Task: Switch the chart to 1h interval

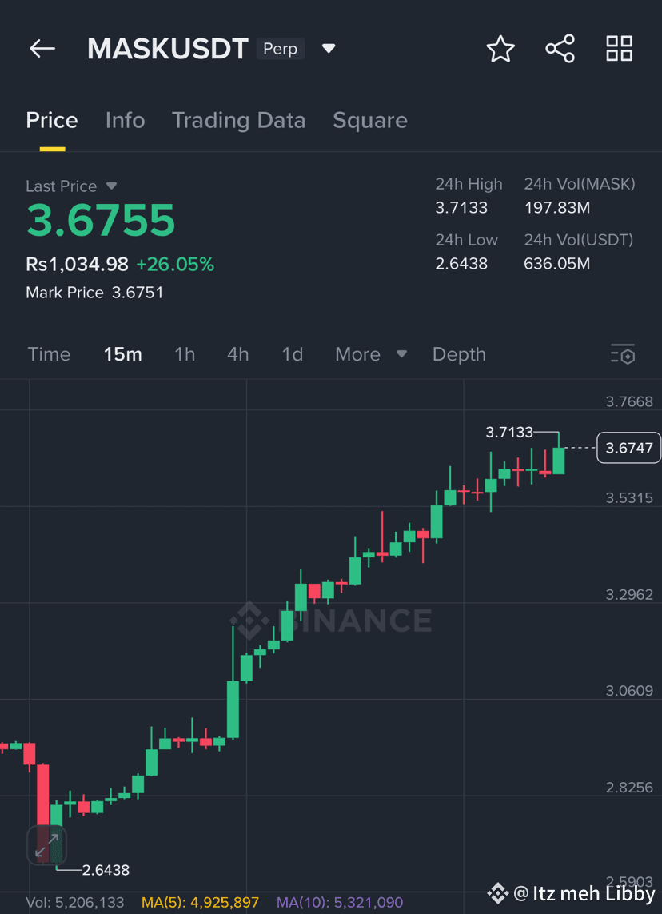Action: (185, 353)
